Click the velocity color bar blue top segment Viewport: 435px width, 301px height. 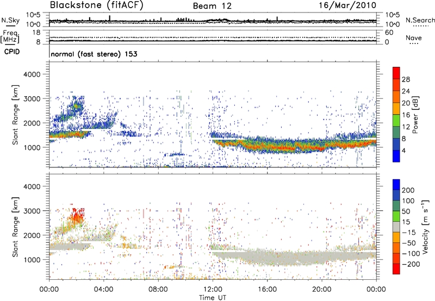coord(396,185)
